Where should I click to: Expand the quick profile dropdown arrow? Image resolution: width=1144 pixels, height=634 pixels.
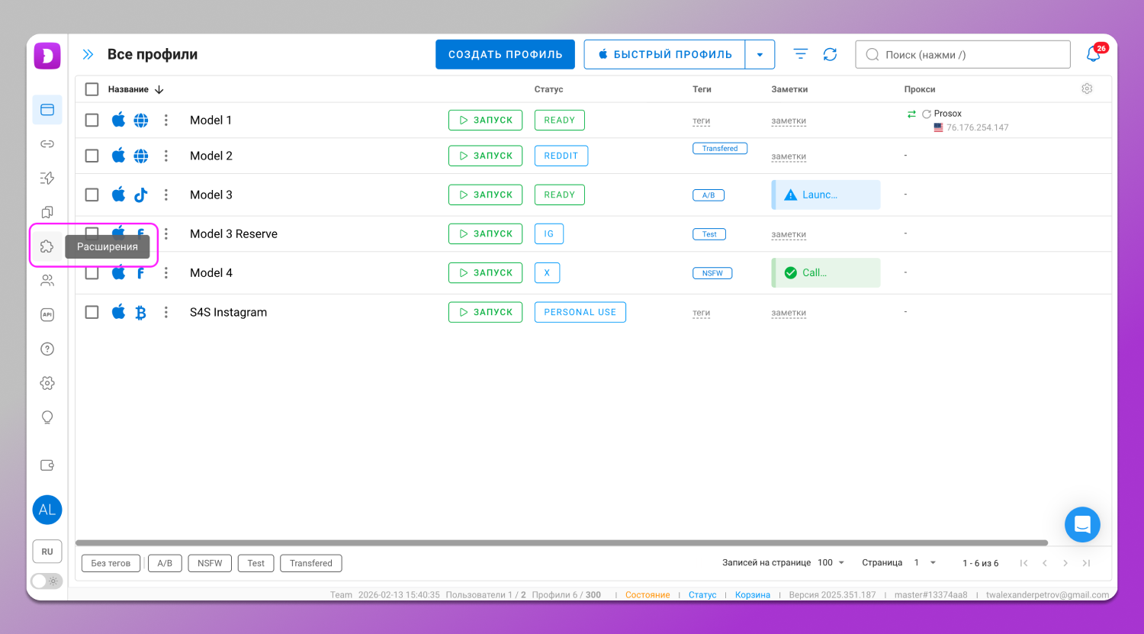click(x=760, y=55)
